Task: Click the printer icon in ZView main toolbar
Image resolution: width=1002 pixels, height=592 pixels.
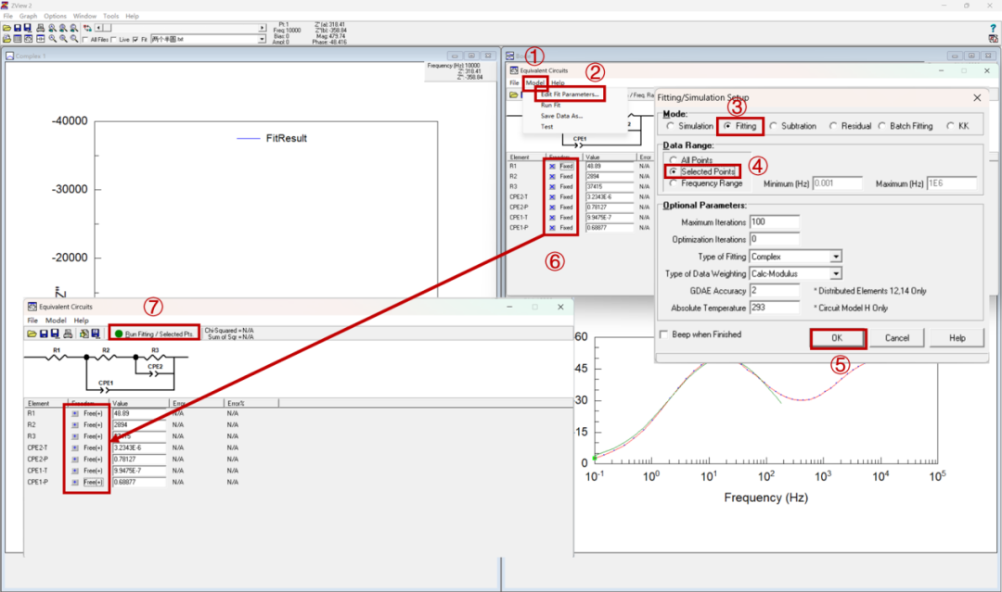Action: (x=40, y=28)
